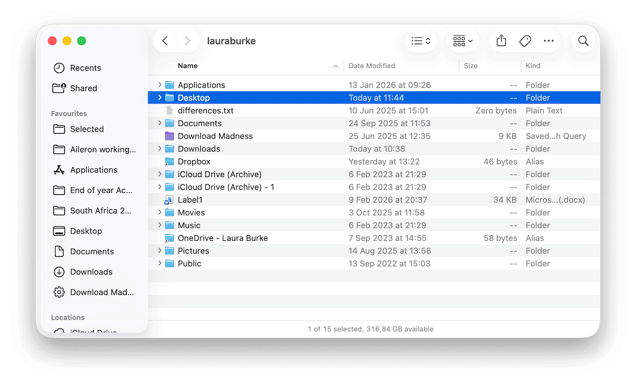This screenshot has height=385, width=636.
Task: Select AirDrop-style Applications item in sidebar
Action: [x=94, y=169]
